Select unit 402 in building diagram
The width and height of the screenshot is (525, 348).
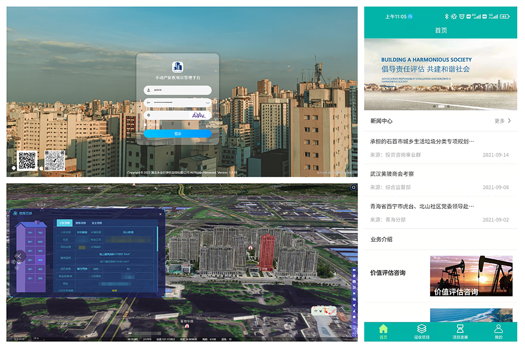40,260
